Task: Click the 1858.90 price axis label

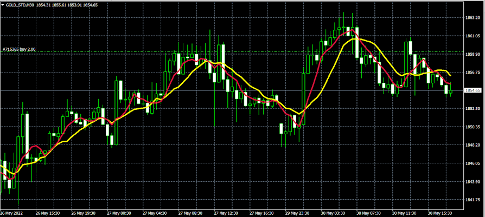Action: point(473,54)
